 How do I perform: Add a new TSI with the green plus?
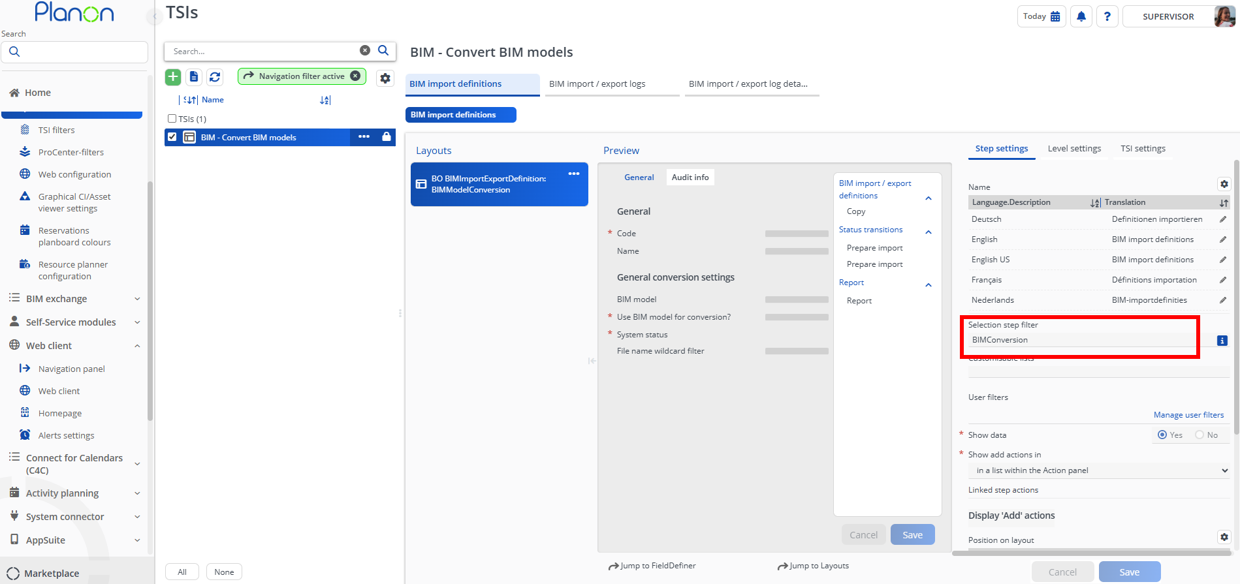point(173,77)
